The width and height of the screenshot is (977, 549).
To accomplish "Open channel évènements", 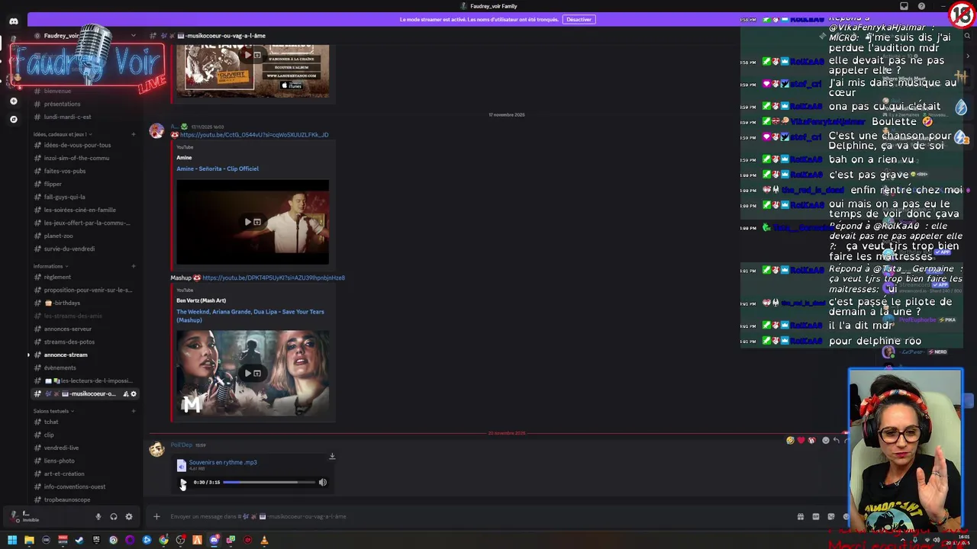I will click(x=60, y=368).
